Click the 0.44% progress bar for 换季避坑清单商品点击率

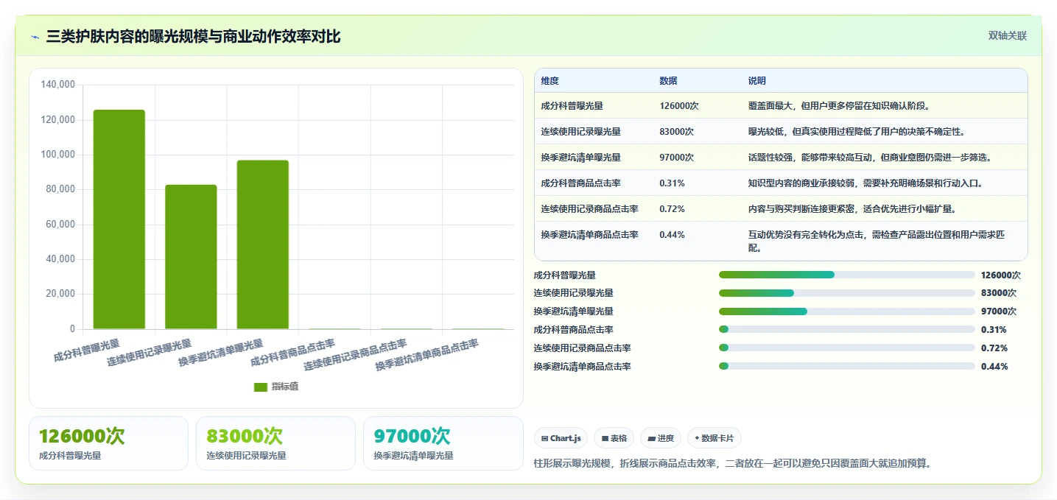click(847, 367)
